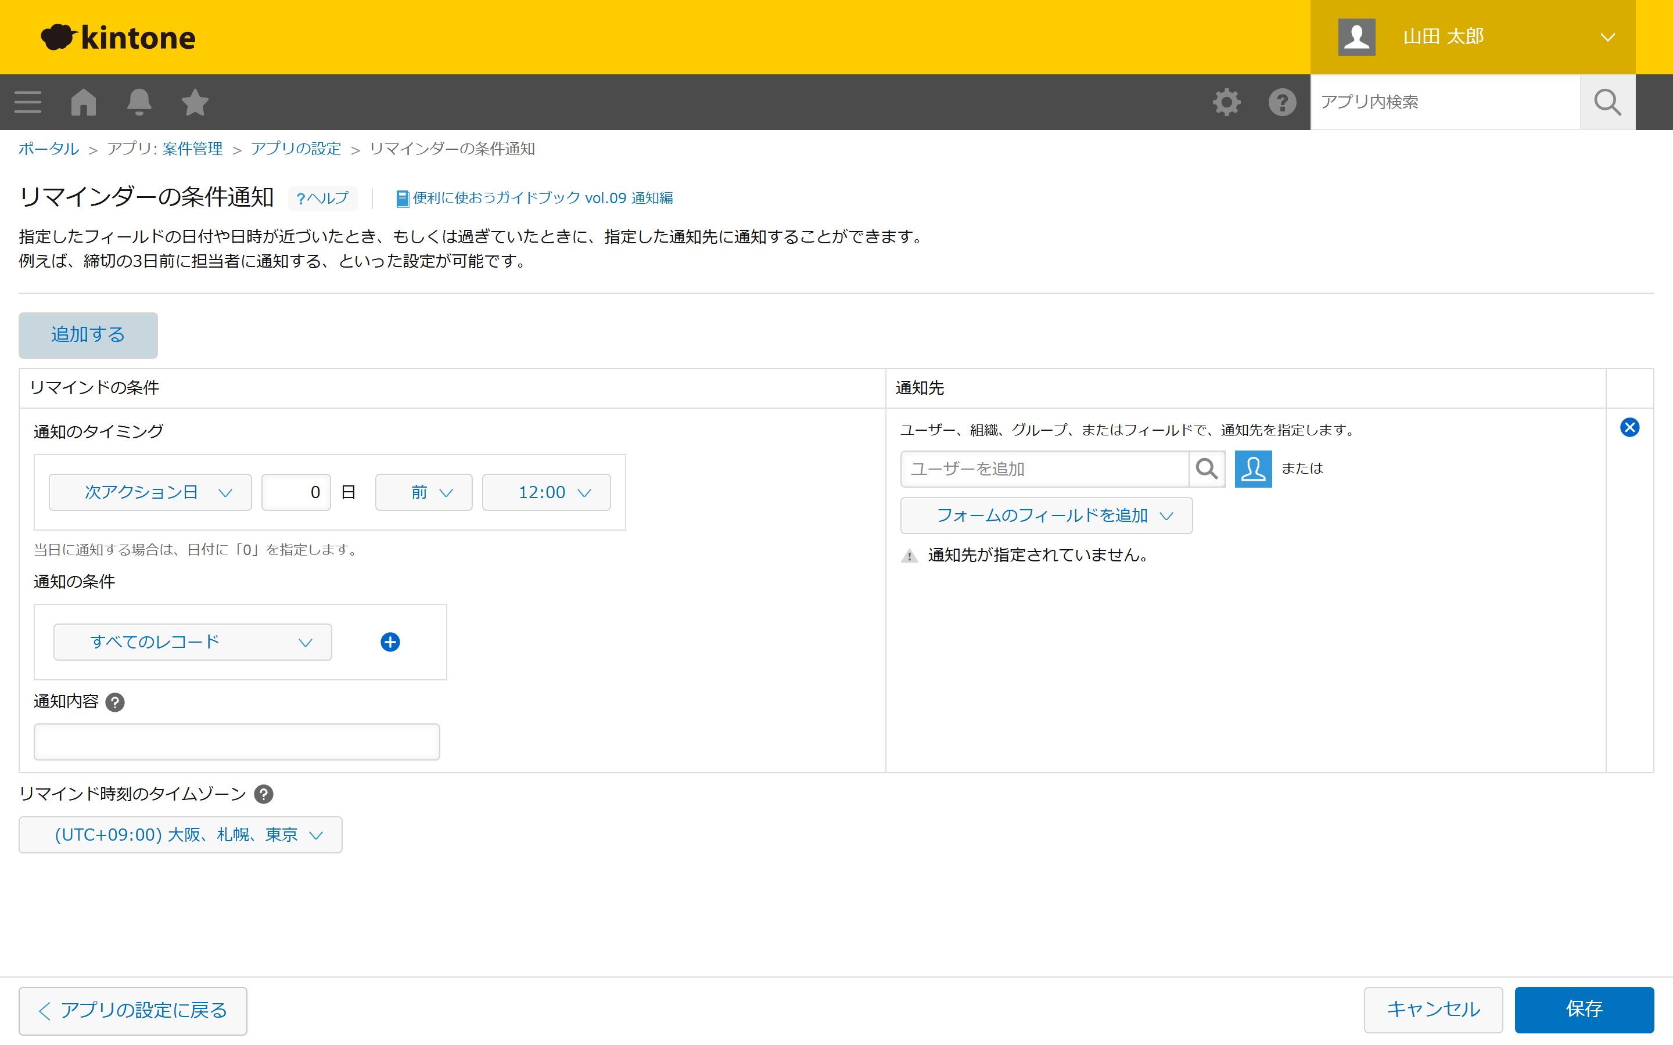The width and height of the screenshot is (1673, 1045).
Task: Click the 通知先が指定されていません warning text
Action: coord(1037,555)
